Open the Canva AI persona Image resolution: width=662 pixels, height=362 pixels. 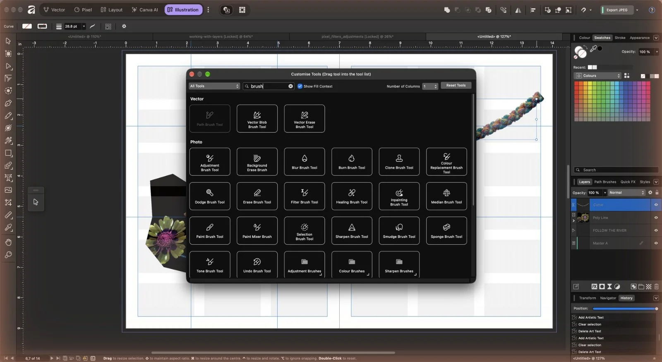[x=145, y=10]
